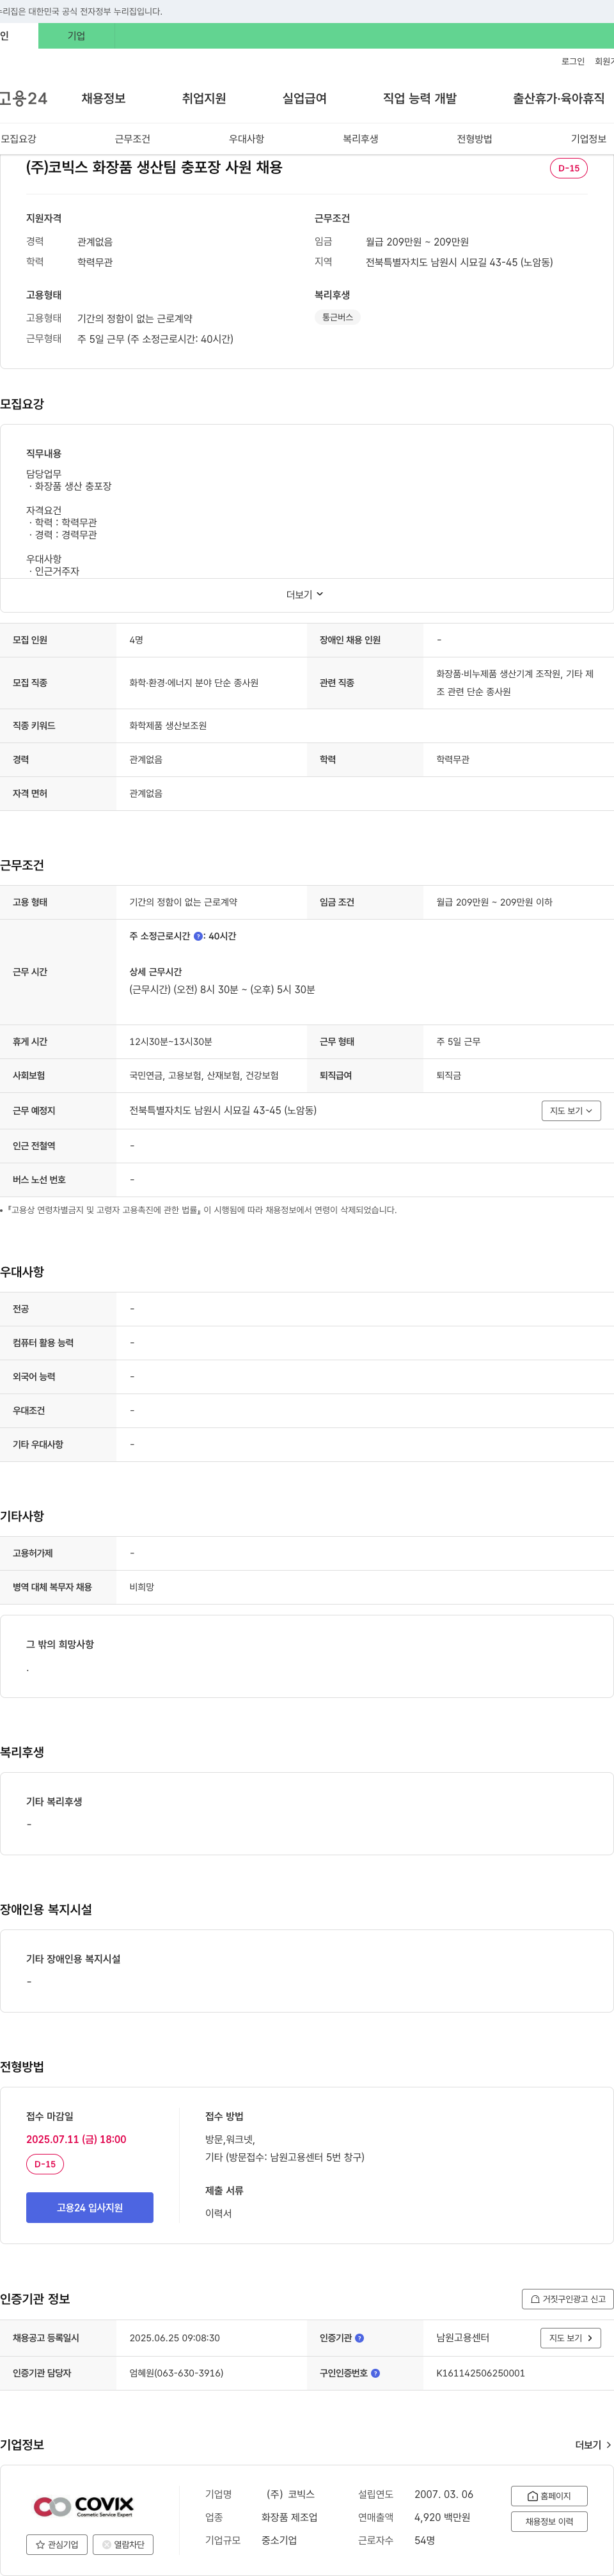Click 12시30분~13시30분 break time
Viewport: 614px width, 2576px height.
click(x=170, y=1042)
